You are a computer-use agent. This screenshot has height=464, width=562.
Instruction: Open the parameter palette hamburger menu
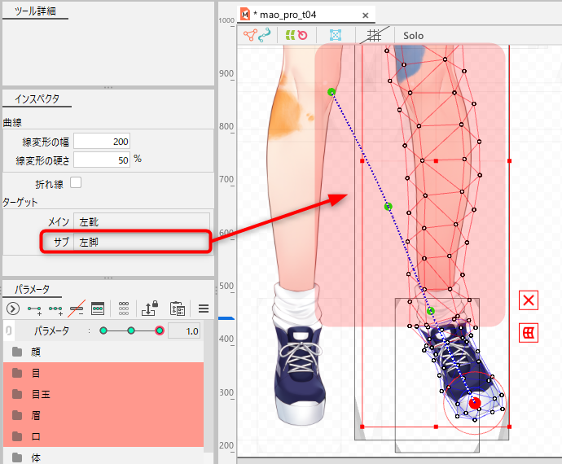204,309
